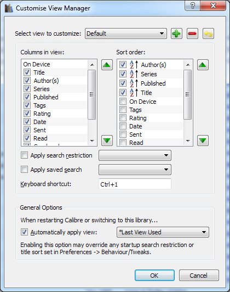Click the Keyboard shortcut field
The height and width of the screenshot is (292, 230).
[x=135, y=184]
